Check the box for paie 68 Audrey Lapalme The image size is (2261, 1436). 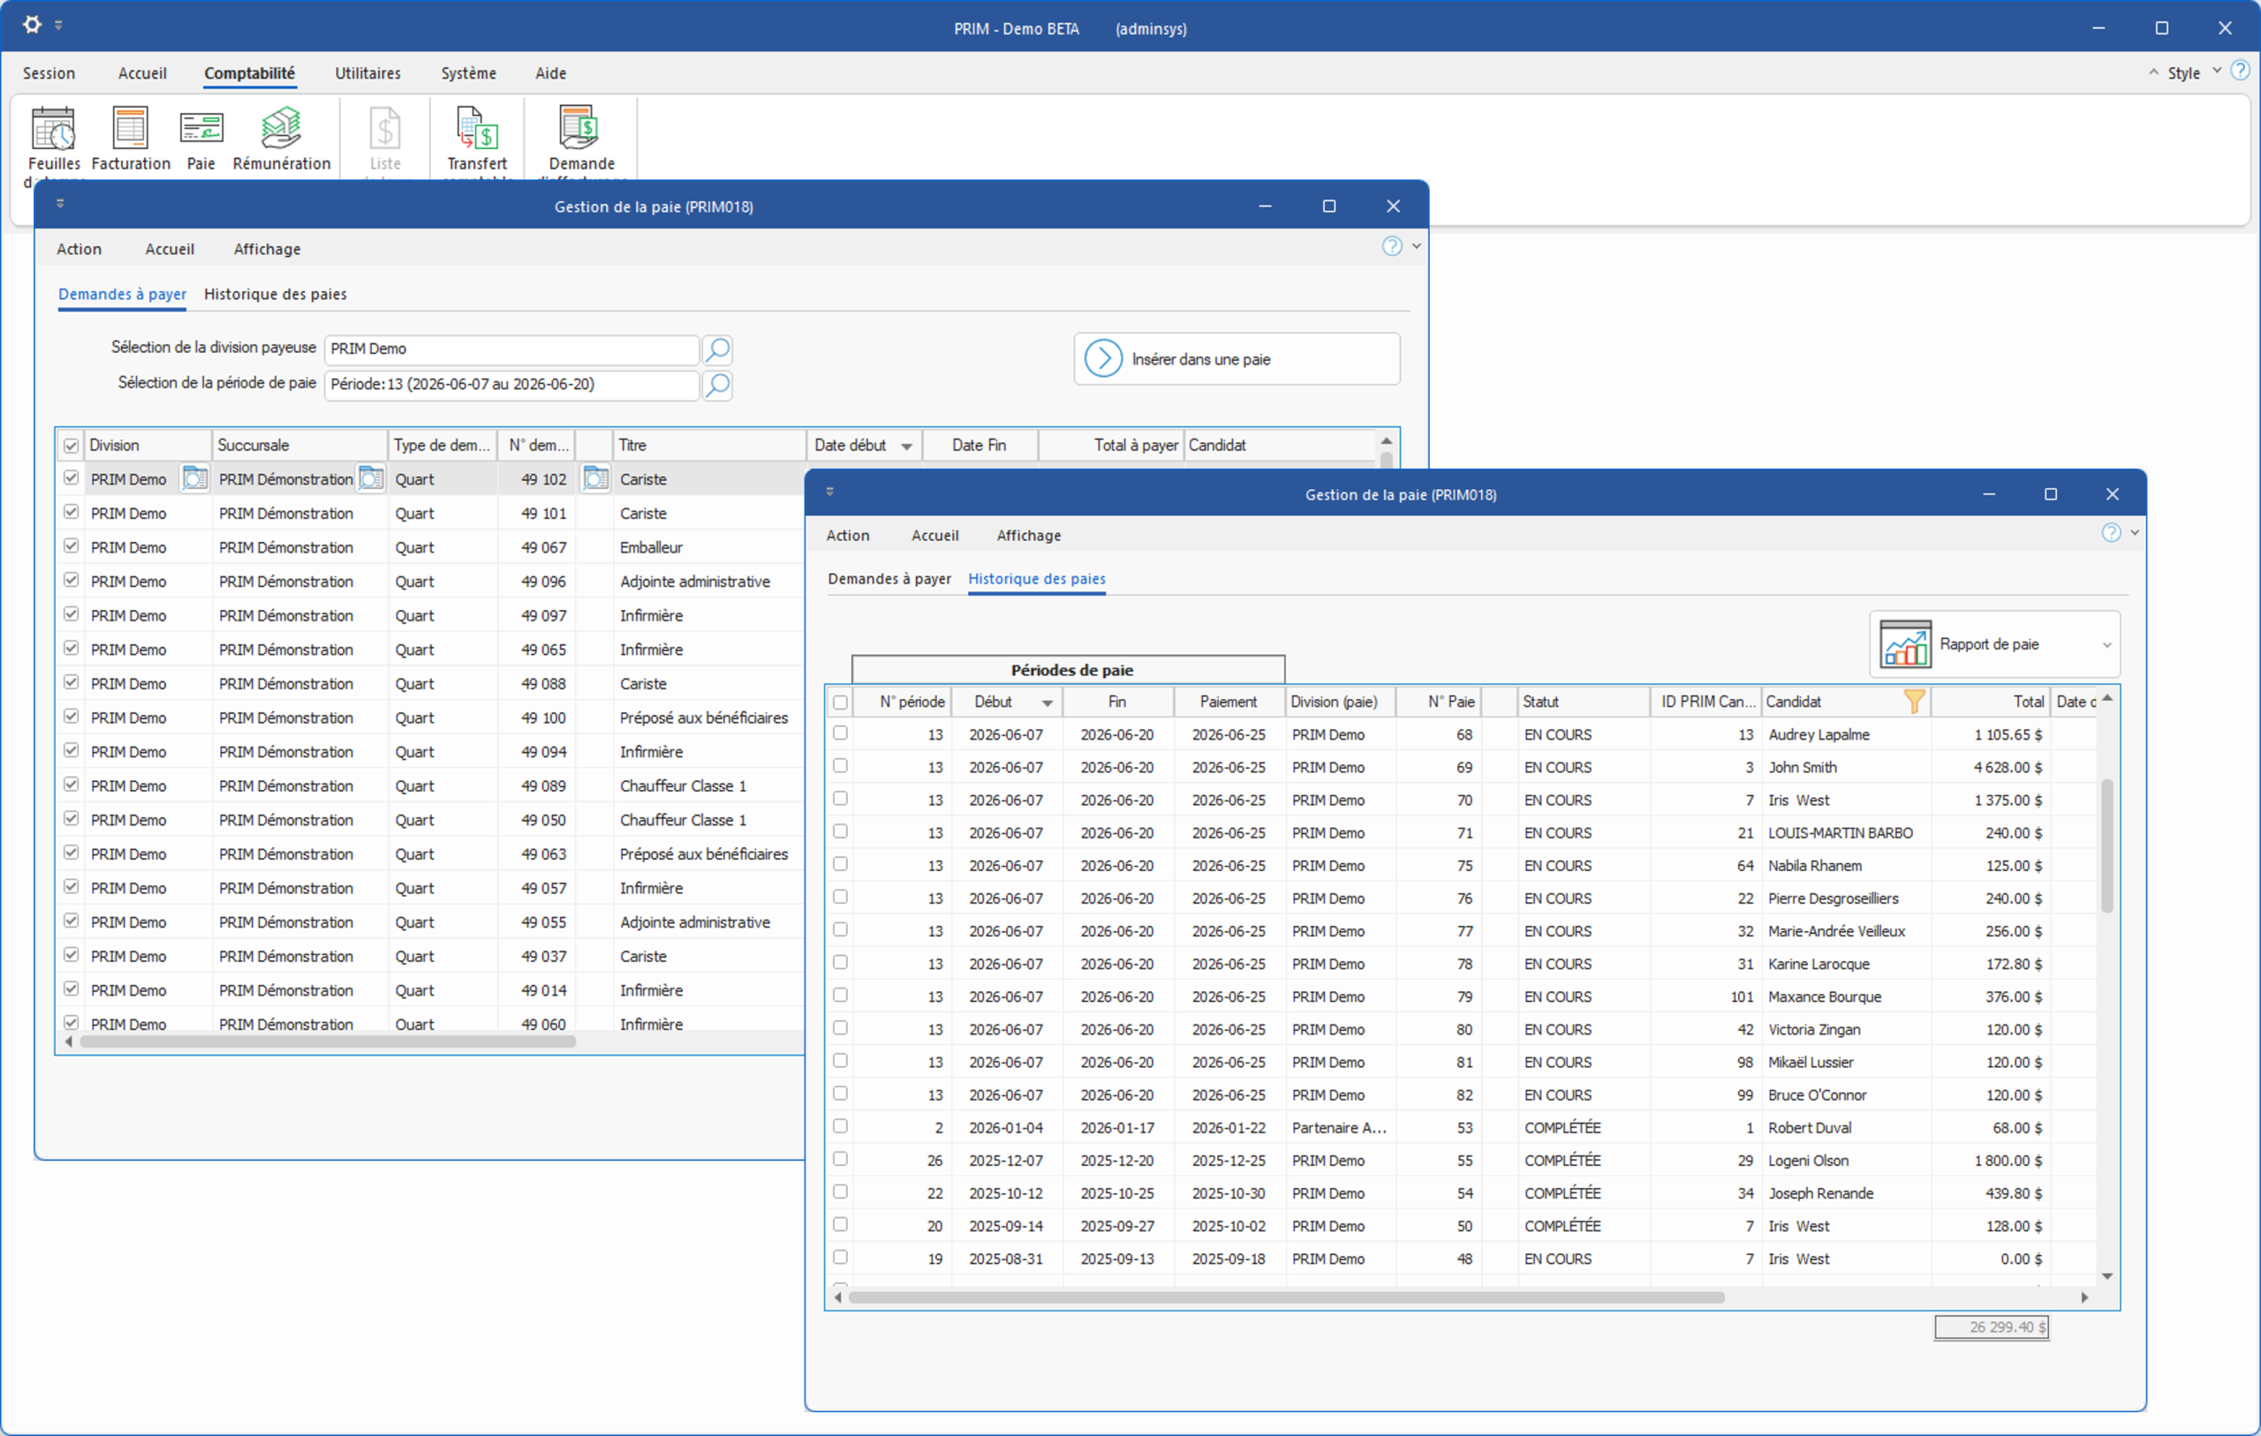(840, 733)
